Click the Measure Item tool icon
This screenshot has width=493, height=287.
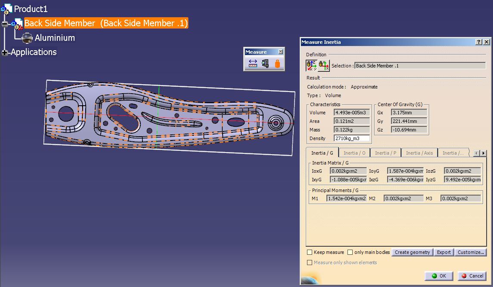pyautogui.click(x=265, y=64)
